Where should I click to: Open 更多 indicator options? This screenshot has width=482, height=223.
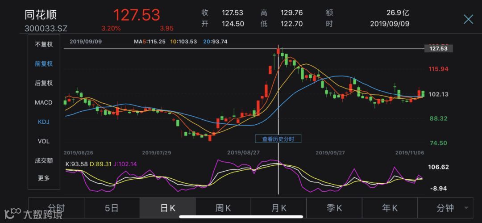(x=44, y=178)
